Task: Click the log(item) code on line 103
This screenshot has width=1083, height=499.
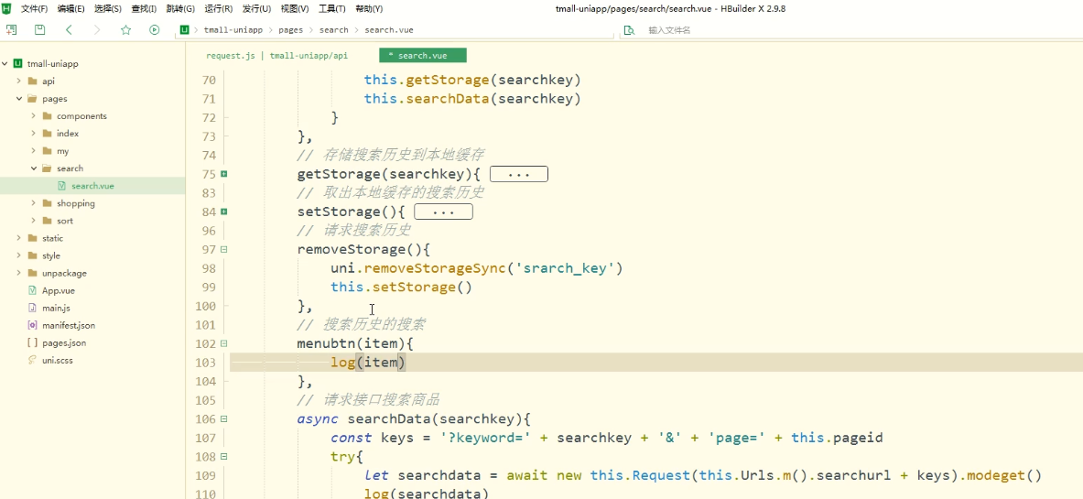Action: tap(368, 363)
